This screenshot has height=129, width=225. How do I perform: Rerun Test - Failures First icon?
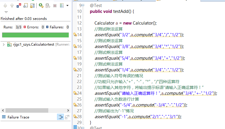[48, 6]
